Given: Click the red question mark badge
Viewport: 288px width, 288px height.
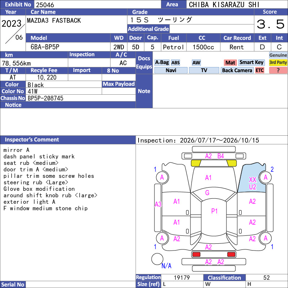Looking at the screenshot, I should tap(278, 70).
